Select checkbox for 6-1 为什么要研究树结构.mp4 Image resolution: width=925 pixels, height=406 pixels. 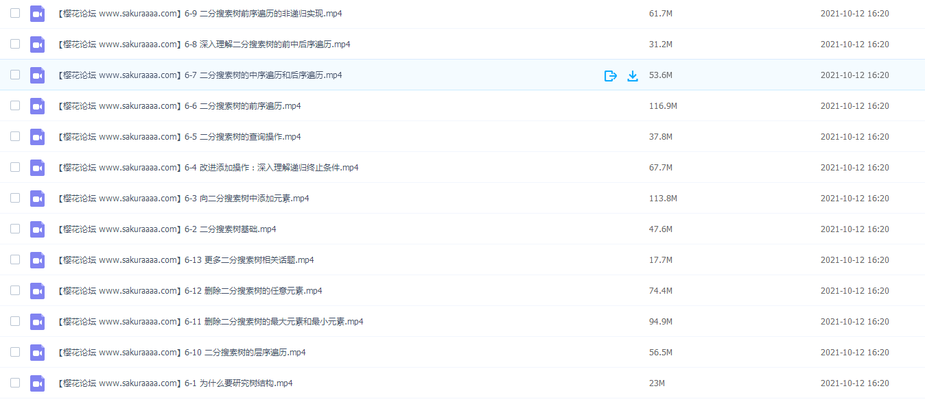click(x=15, y=383)
